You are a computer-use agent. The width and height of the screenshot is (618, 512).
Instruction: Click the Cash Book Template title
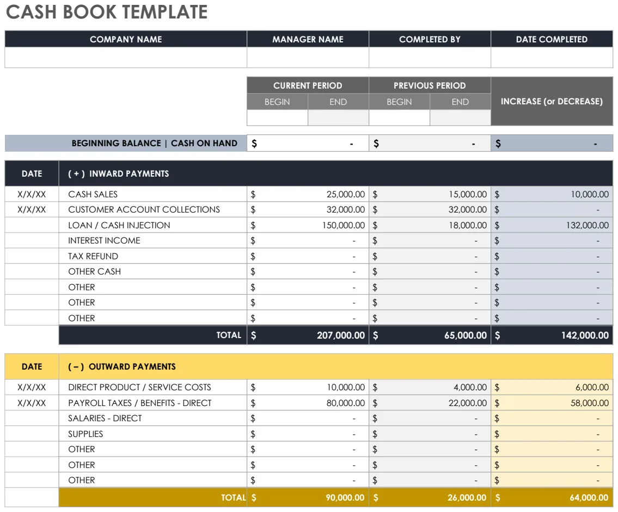[x=107, y=12]
